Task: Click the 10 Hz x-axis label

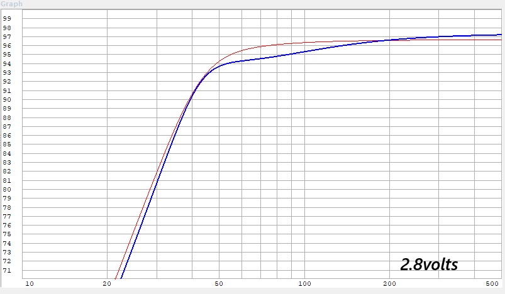Action: (28, 284)
